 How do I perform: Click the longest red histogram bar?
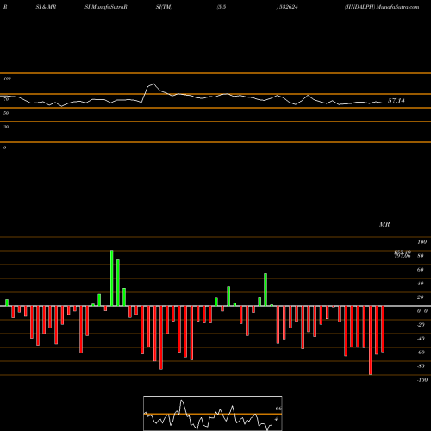tap(371, 340)
